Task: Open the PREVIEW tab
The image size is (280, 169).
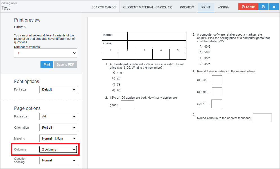Action: (x=187, y=7)
